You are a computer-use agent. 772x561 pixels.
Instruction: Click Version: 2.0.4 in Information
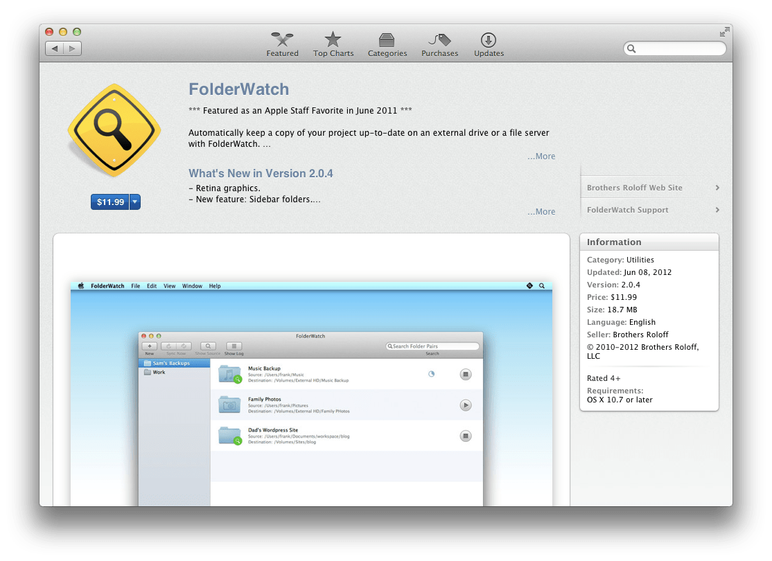(x=613, y=285)
